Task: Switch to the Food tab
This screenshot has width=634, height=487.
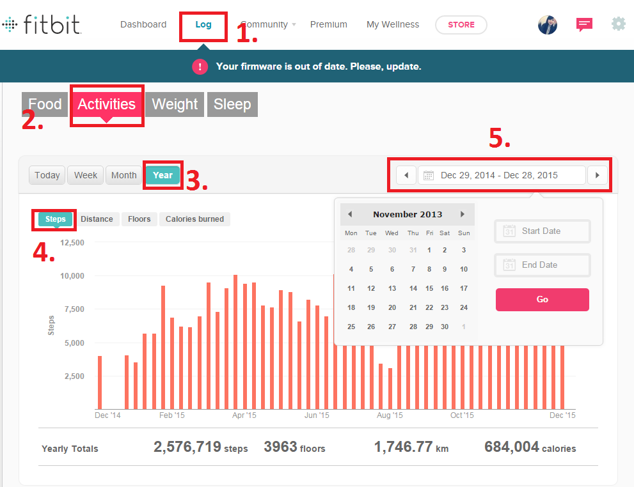Action: [x=45, y=104]
